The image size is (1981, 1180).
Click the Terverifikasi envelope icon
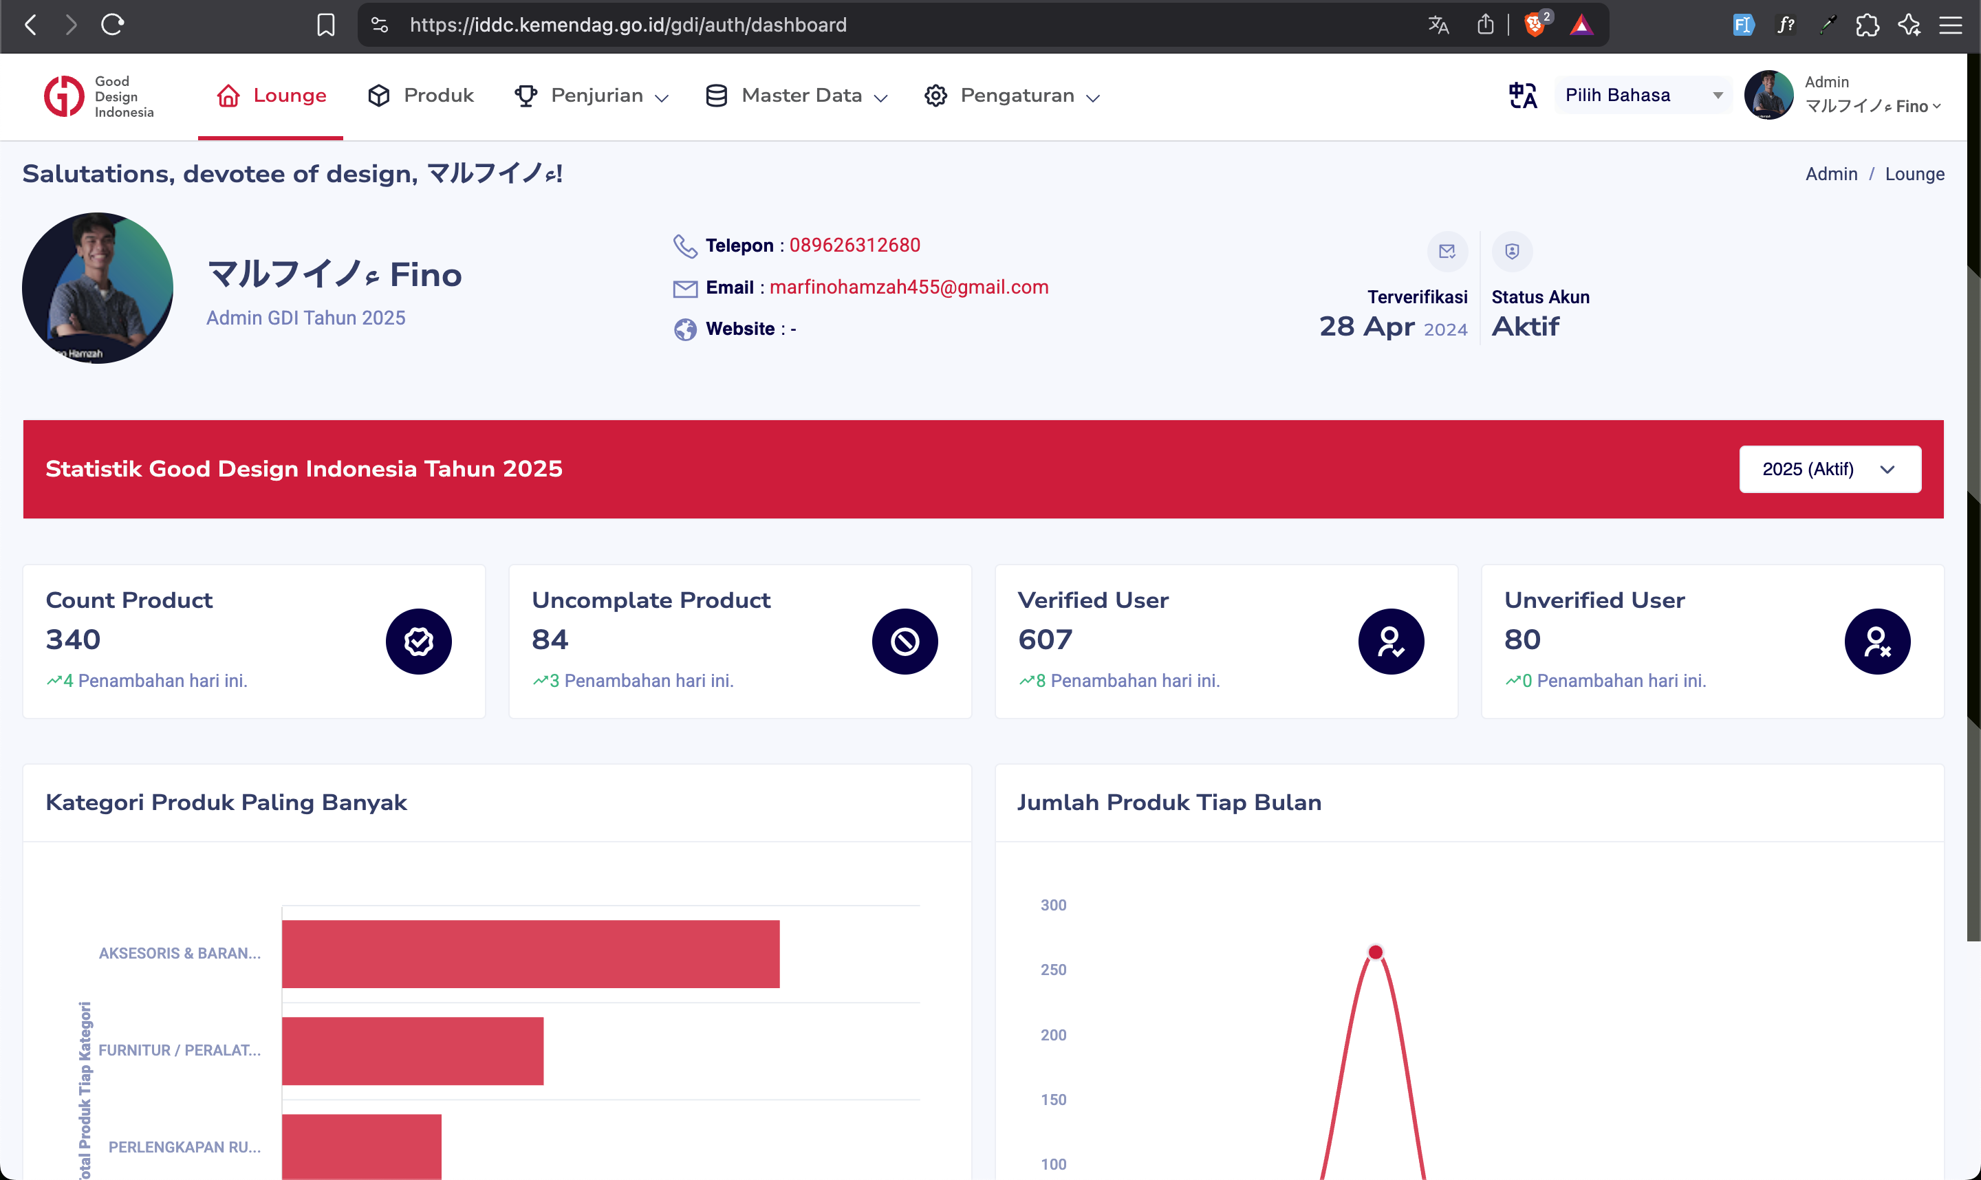(x=1447, y=251)
